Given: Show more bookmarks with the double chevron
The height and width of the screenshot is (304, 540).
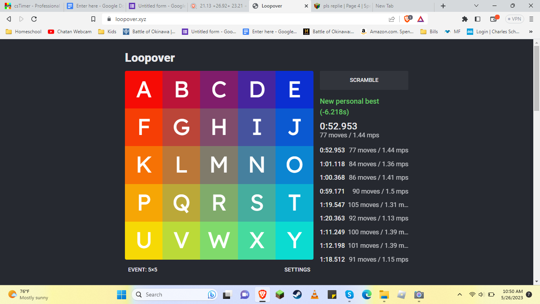Looking at the screenshot, I should pos(531,32).
